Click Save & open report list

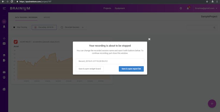[x=131, y=69]
